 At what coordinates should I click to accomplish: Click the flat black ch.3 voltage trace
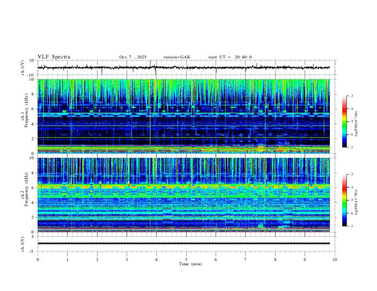[x=183, y=243]
